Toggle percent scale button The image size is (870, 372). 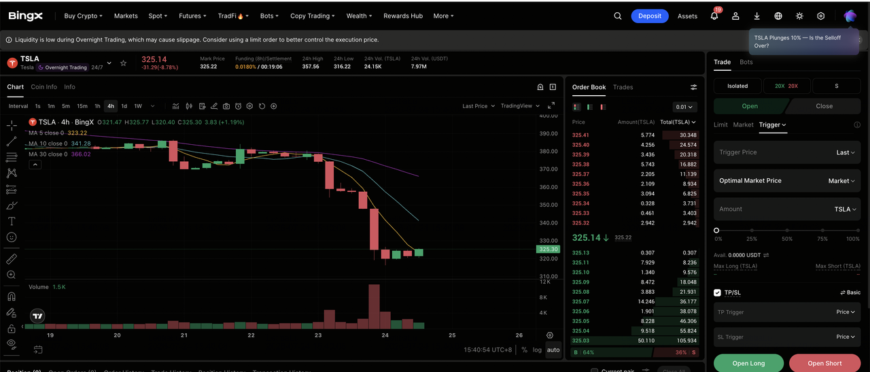(x=525, y=350)
